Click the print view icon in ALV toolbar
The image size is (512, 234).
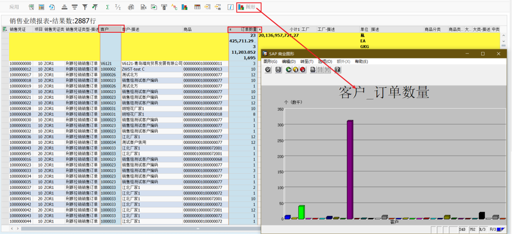(131, 7)
